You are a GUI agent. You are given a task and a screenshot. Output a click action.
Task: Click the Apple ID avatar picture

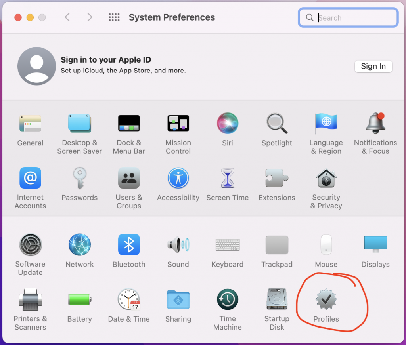[37, 66]
